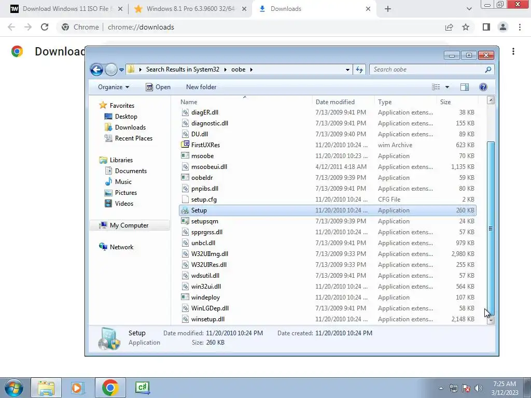The image size is (531, 398).
Task: Click Chrome reload page button
Action: pyautogui.click(x=45, y=27)
